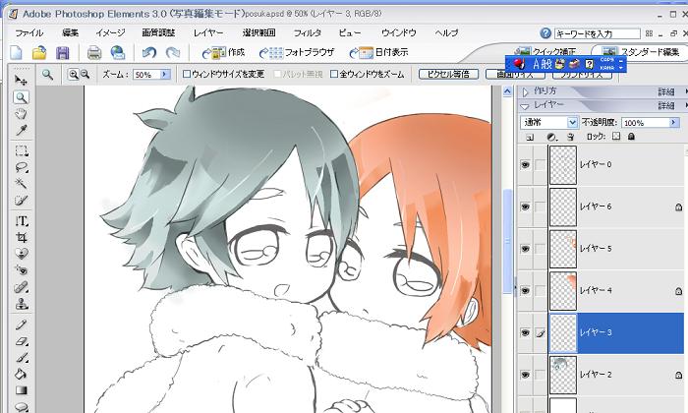Click the Print icon

point(94,53)
